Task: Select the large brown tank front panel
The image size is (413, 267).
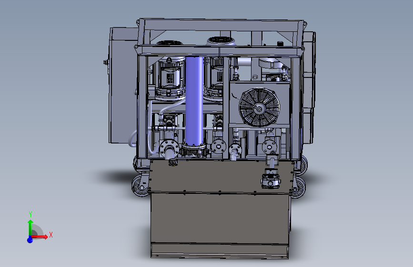Action: pos(220,218)
